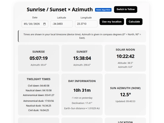Screen dimensions: 164x123
Task: Click the Solar Noon card
Action: pyautogui.click(x=125, y=58)
